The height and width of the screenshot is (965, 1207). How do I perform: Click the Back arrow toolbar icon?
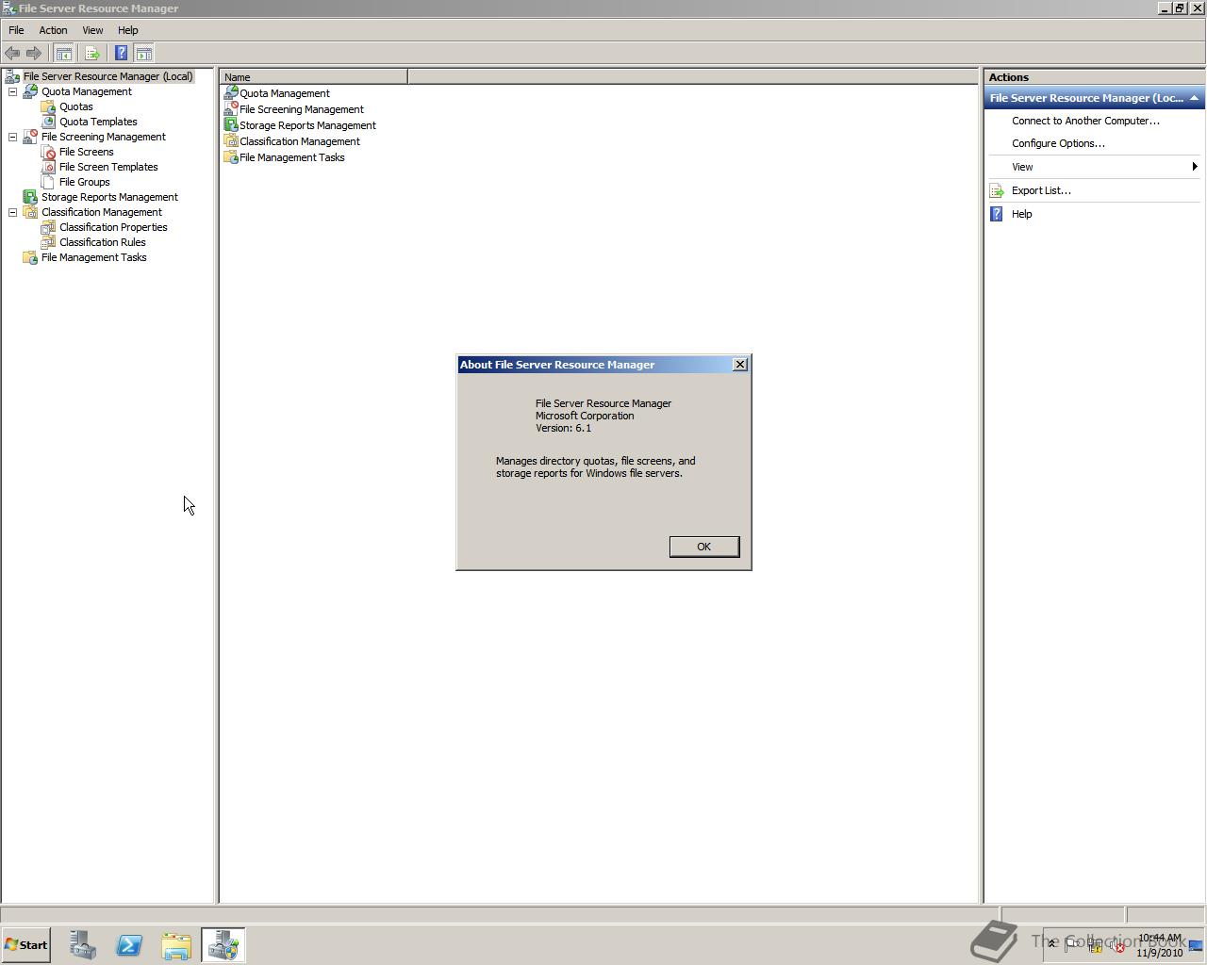12,54
